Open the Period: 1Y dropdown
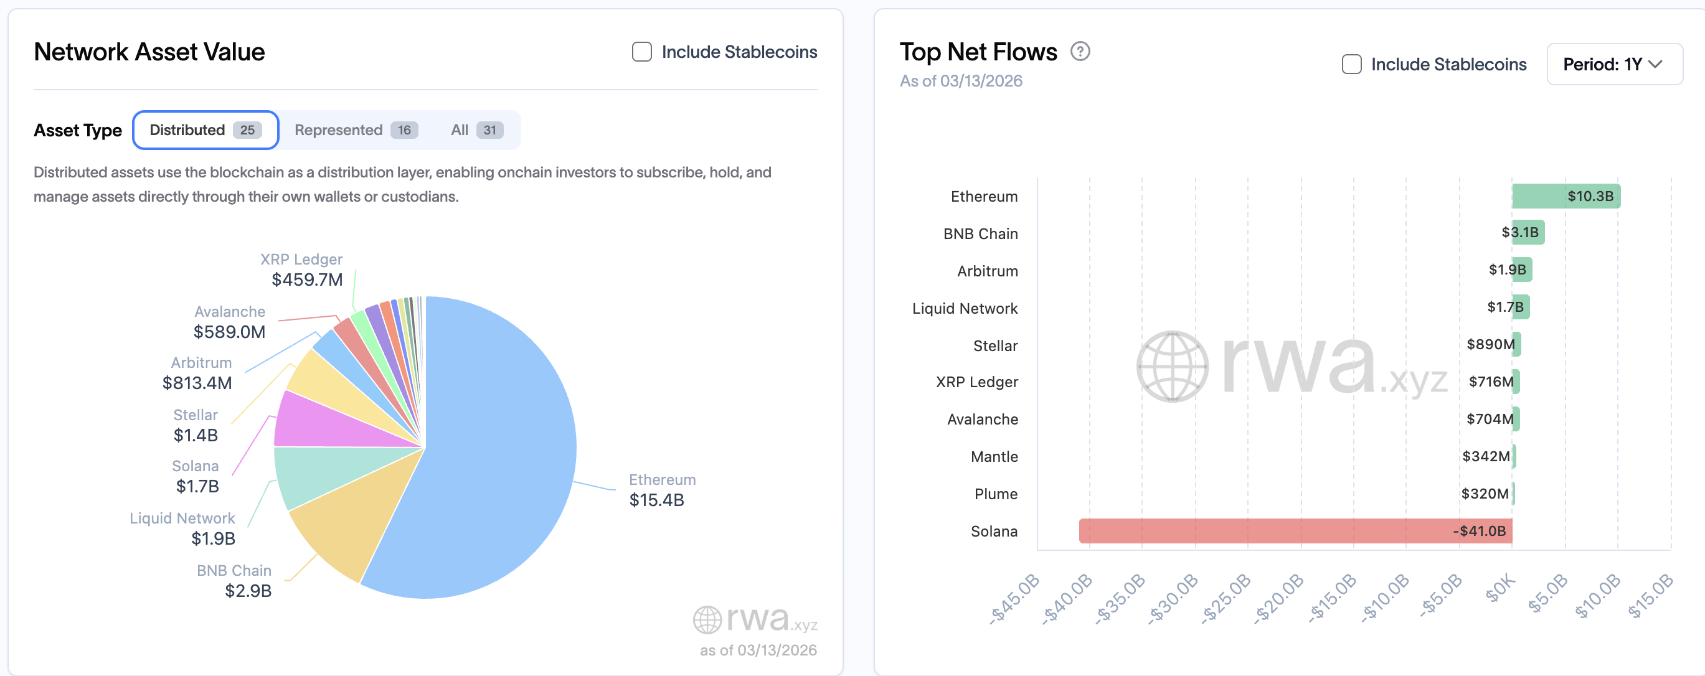1705x676 pixels. click(x=1614, y=63)
